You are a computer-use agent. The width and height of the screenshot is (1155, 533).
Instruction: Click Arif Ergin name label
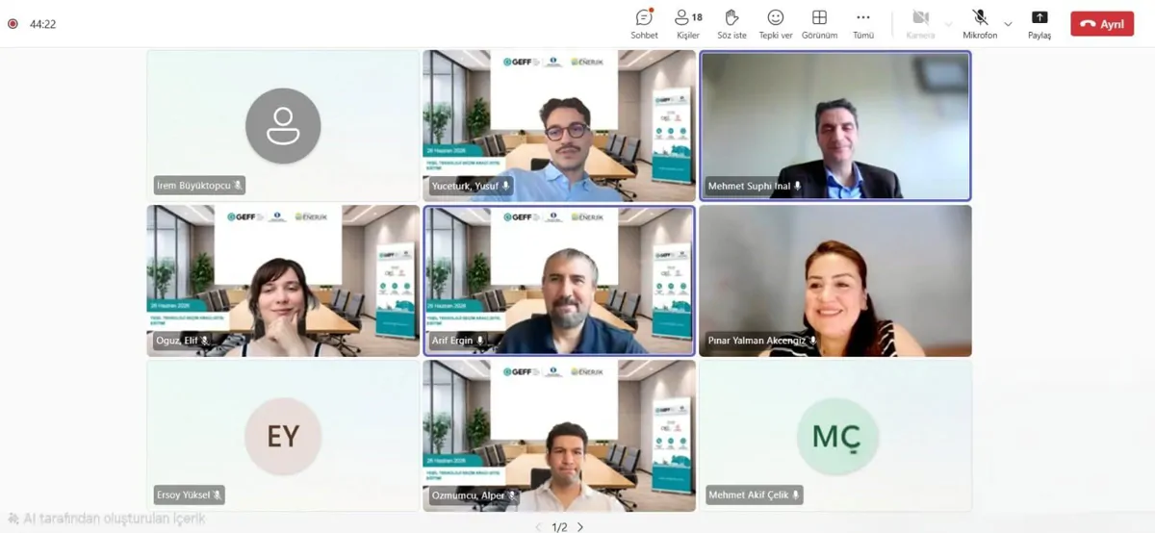[458, 341]
